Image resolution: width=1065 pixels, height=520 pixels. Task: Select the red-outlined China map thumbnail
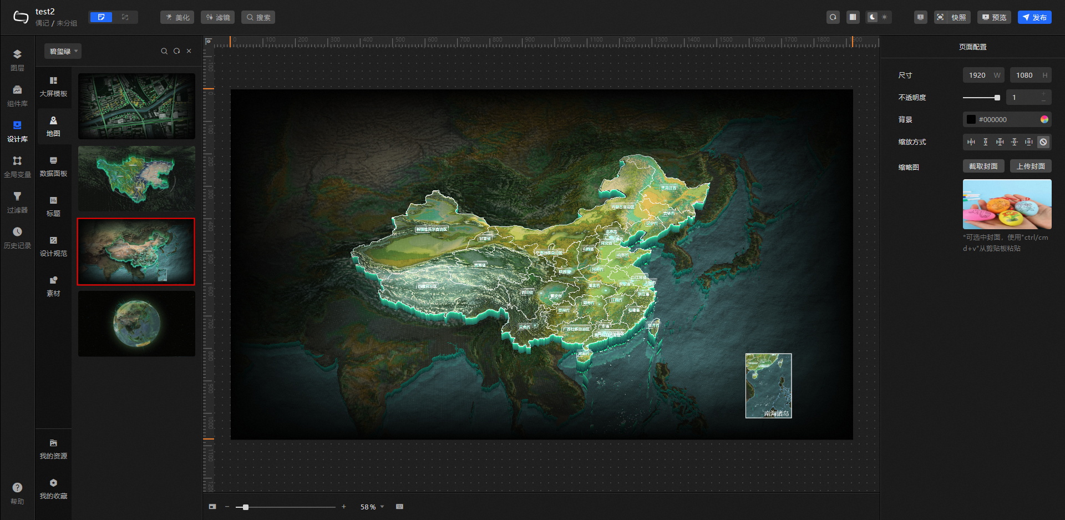(136, 251)
